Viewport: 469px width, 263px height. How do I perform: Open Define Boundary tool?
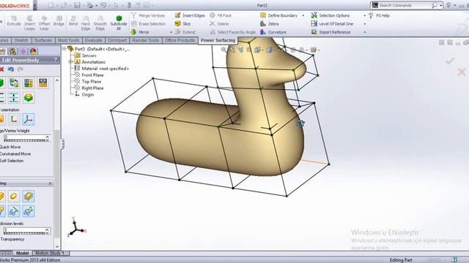click(x=278, y=15)
